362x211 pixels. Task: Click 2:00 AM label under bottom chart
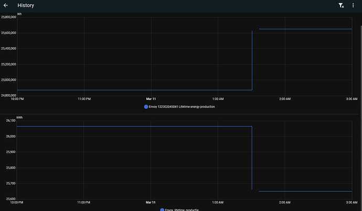tap(285, 203)
